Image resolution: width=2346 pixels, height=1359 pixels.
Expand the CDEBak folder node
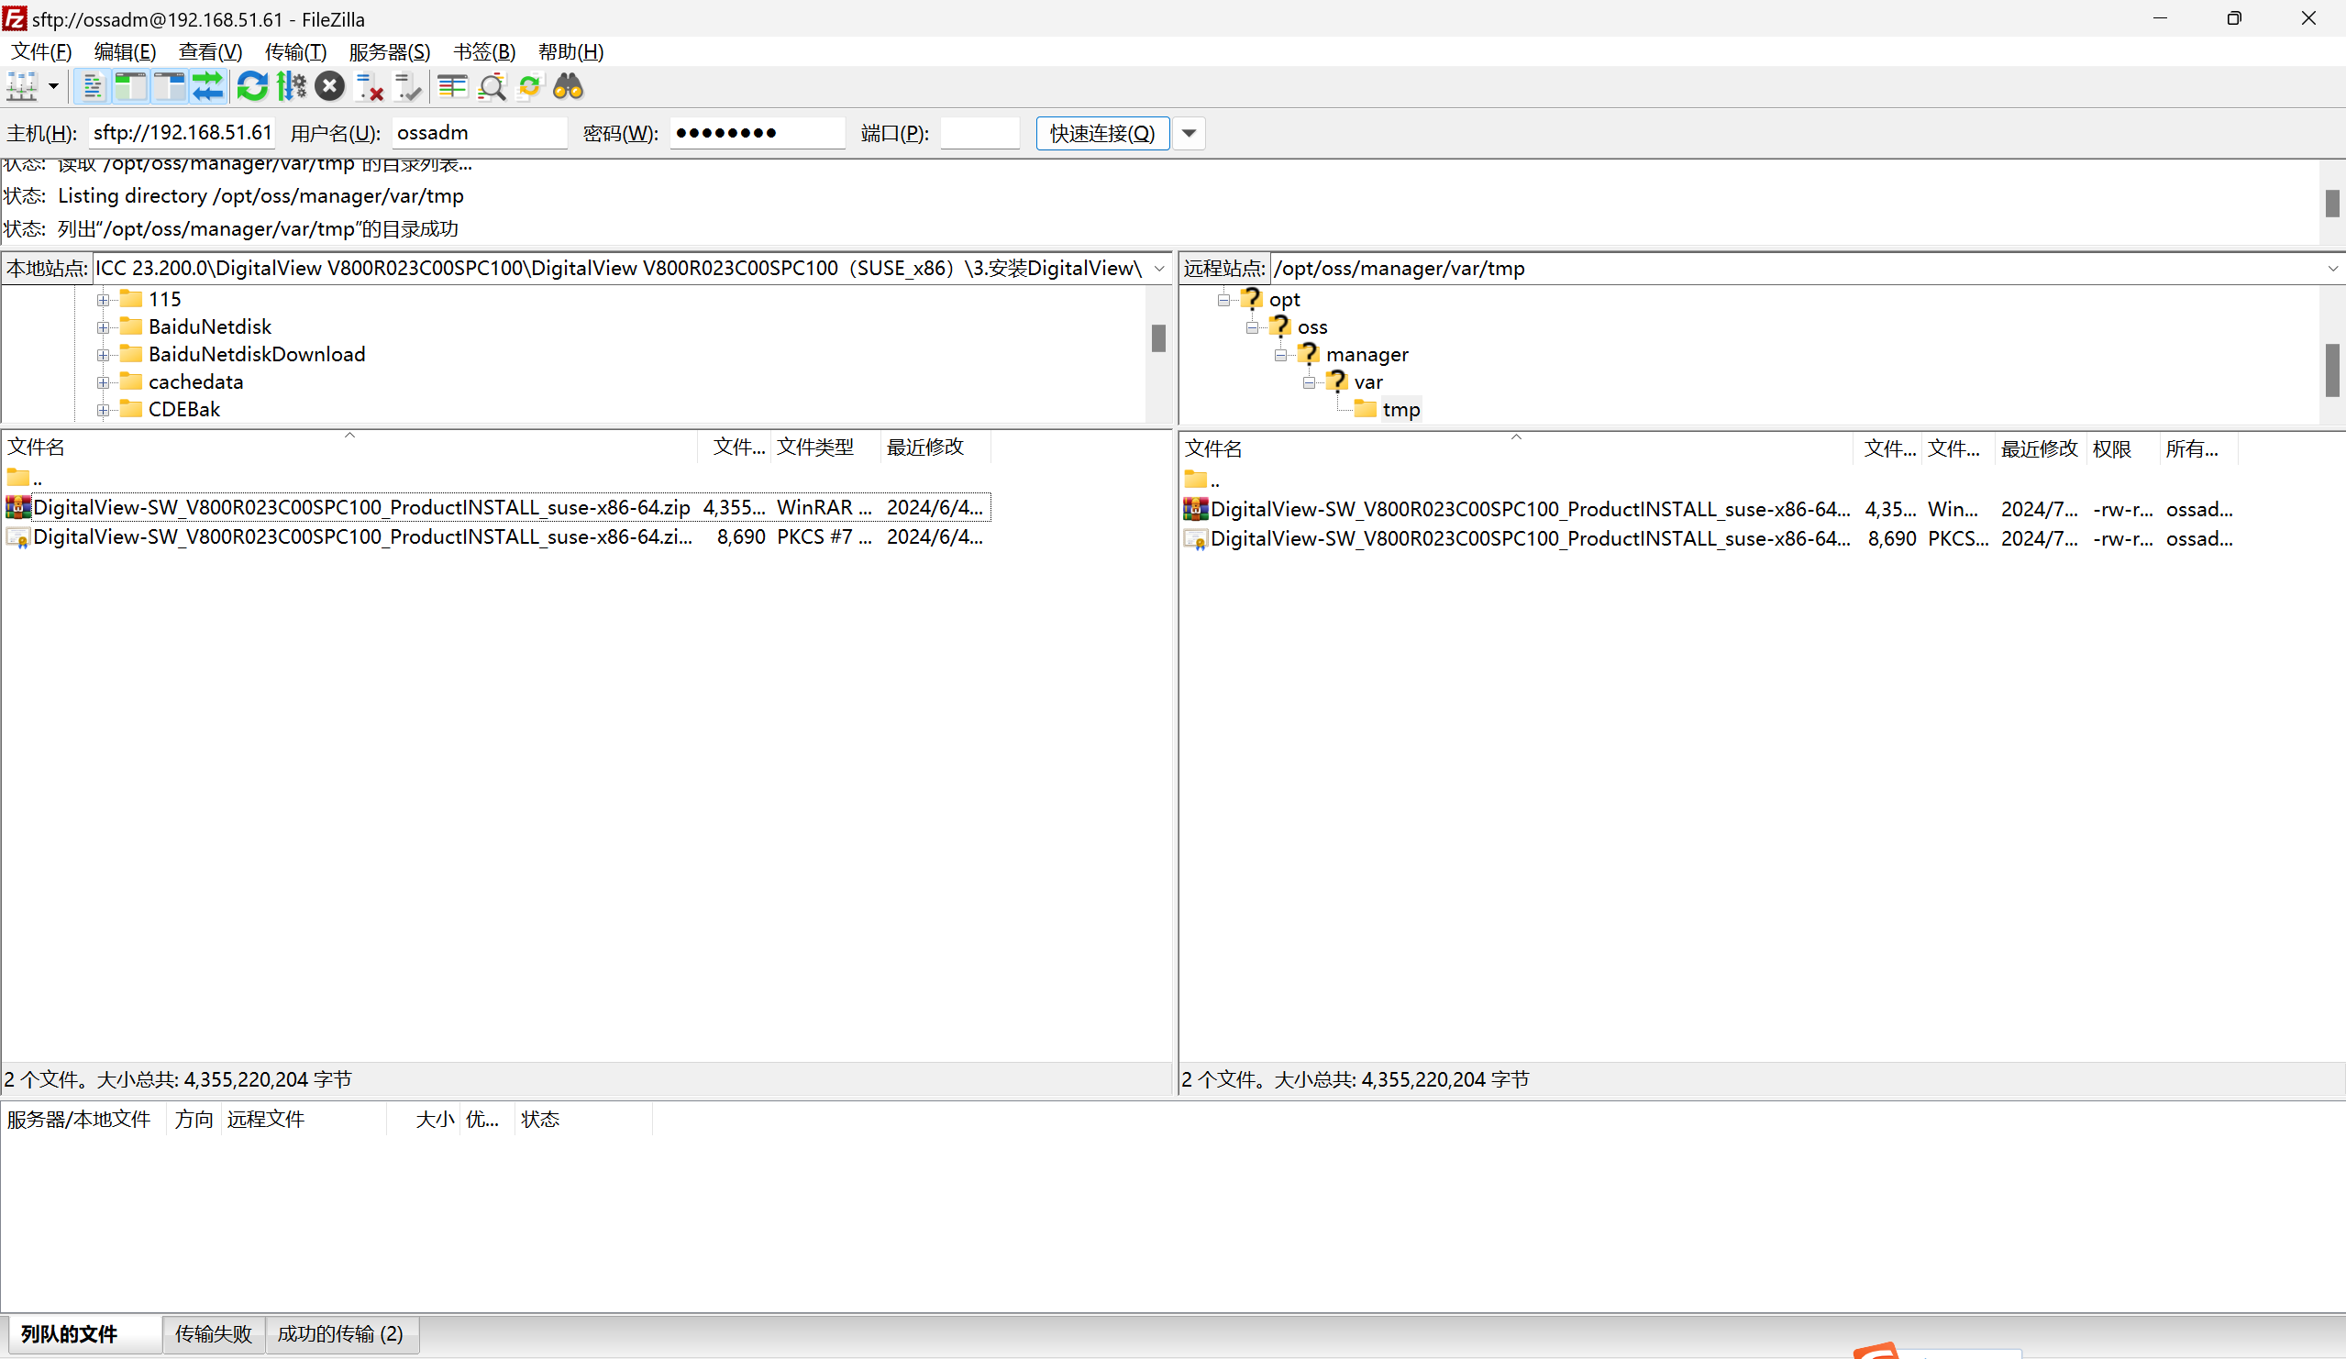click(x=103, y=410)
